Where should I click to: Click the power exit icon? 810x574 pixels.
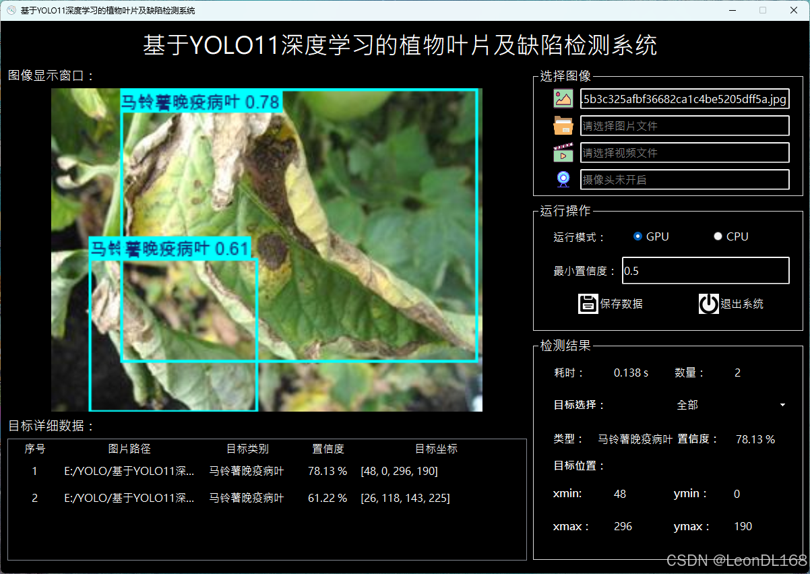tap(709, 304)
